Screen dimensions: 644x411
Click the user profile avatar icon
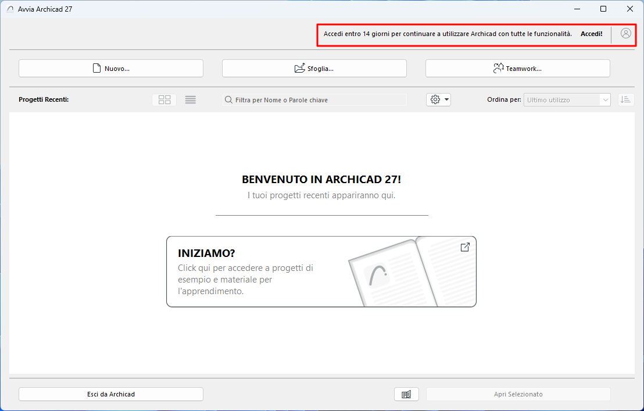pyautogui.click(x=625, y=34)
